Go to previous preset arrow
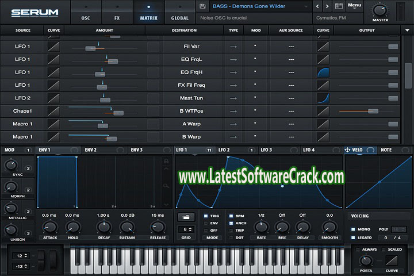This screenshot has height=276, width=414. tap(317, 6)
